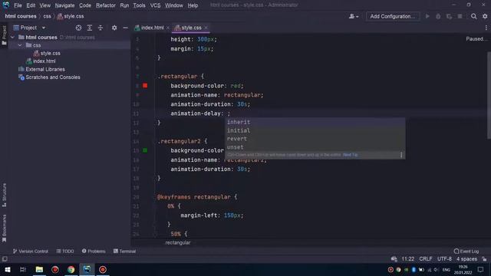491x276 pixels.
Task: Open Task View on taskbar
Action: tap(23, 269)
